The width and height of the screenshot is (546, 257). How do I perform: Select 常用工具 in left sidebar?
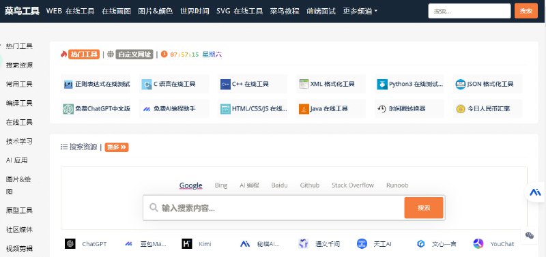pyautogui.click(x=19, y=84)
